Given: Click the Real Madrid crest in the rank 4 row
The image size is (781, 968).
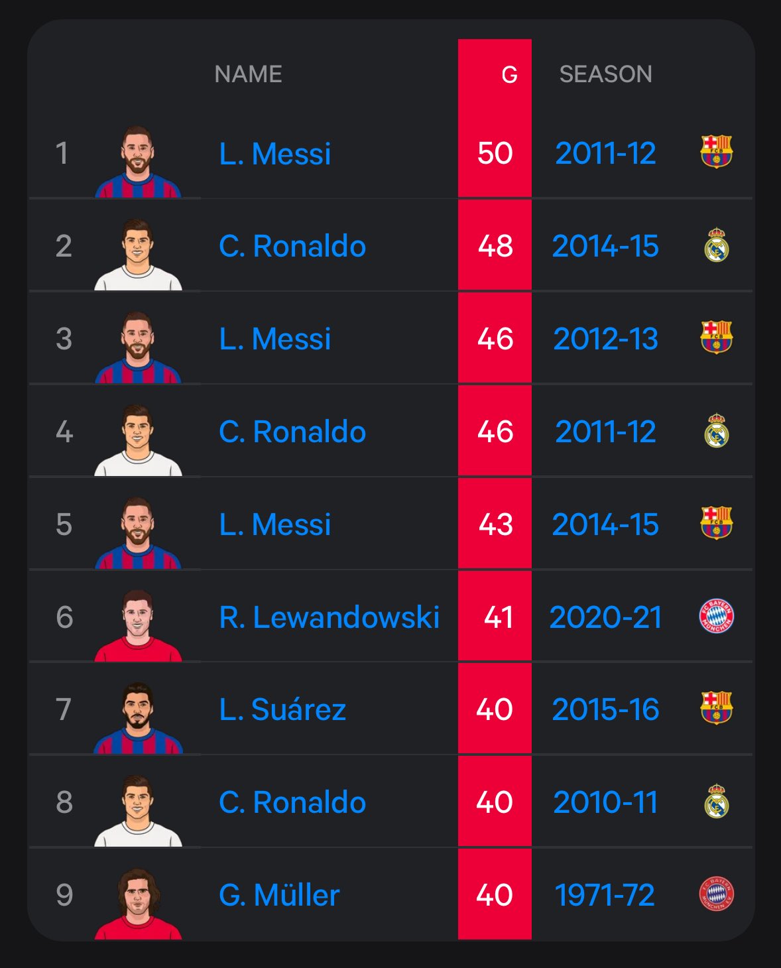Looking at the screenshot, I should point(716,431).
